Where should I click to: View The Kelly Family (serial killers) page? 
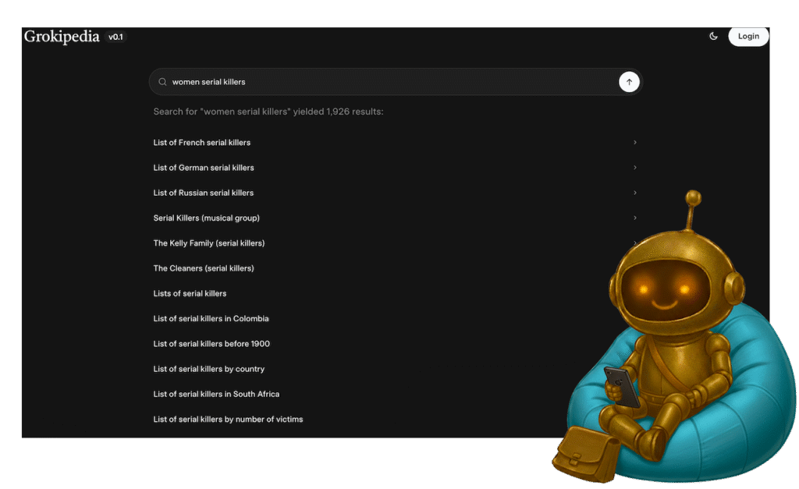point(209,243)
